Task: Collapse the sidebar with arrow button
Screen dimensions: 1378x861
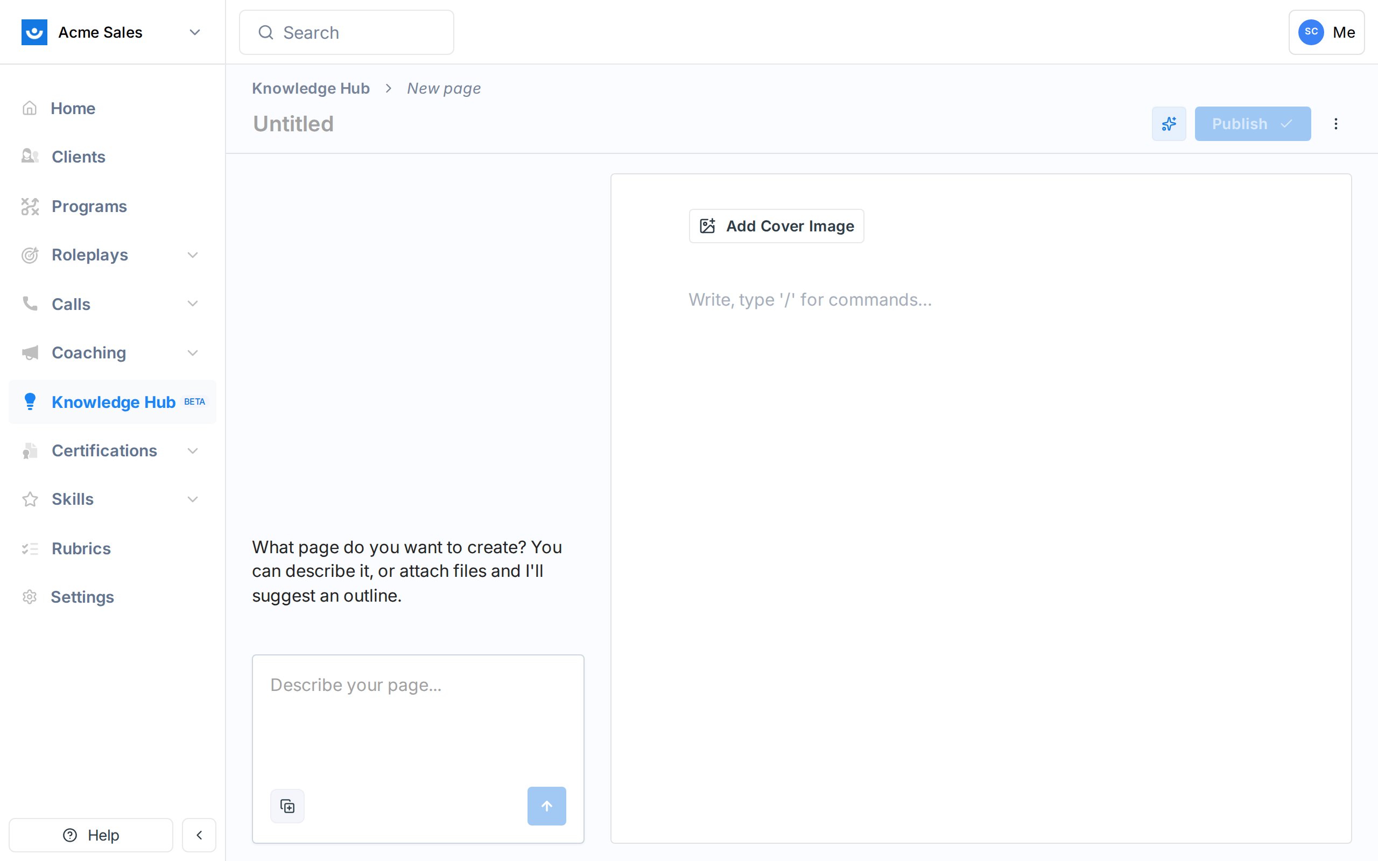Action: [199, 835]
